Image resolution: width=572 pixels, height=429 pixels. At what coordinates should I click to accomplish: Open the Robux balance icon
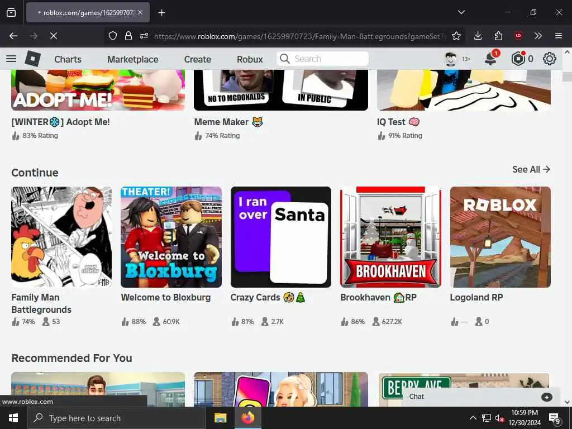click(518, 59)
